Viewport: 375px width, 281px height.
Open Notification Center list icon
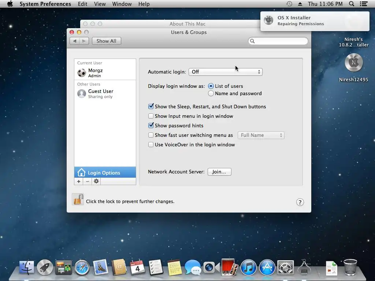(364, 4)
